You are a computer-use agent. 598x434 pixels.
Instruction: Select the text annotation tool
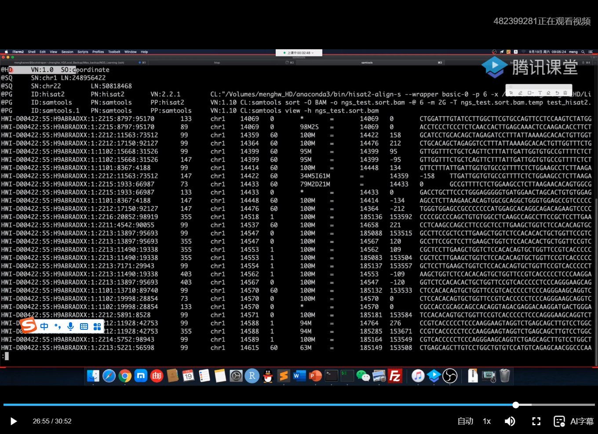540,93
